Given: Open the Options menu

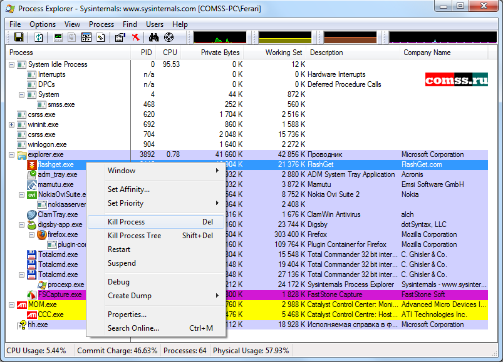Looking at the screenshot, I should click(x=43, y=24).
